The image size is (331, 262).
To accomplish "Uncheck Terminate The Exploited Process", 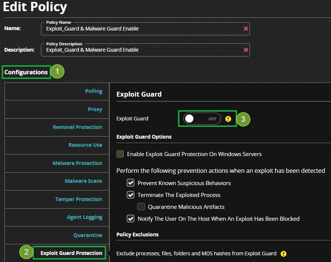I will [x=131, y=195].
